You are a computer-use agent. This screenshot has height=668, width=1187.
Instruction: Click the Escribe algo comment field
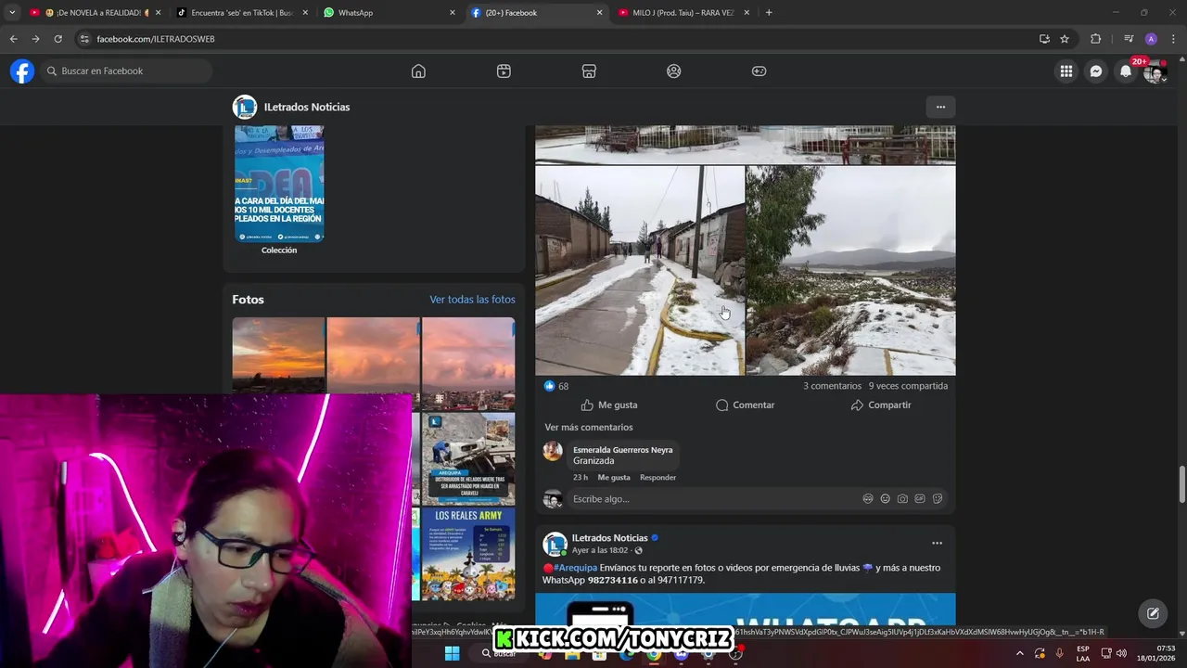tap(714, 499)
